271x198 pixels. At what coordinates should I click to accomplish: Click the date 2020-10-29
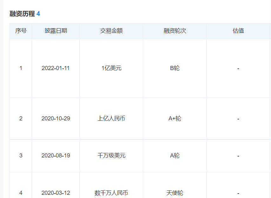coord(56,118)
